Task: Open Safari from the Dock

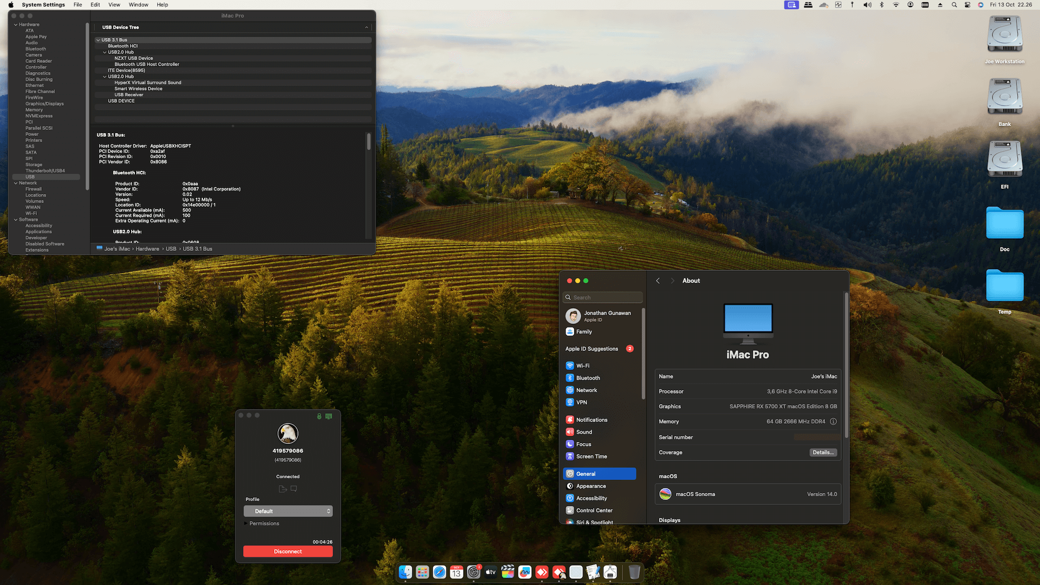Action: point(439,572)
